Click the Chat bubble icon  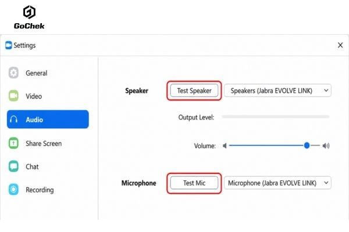click(x=13, y=166)
